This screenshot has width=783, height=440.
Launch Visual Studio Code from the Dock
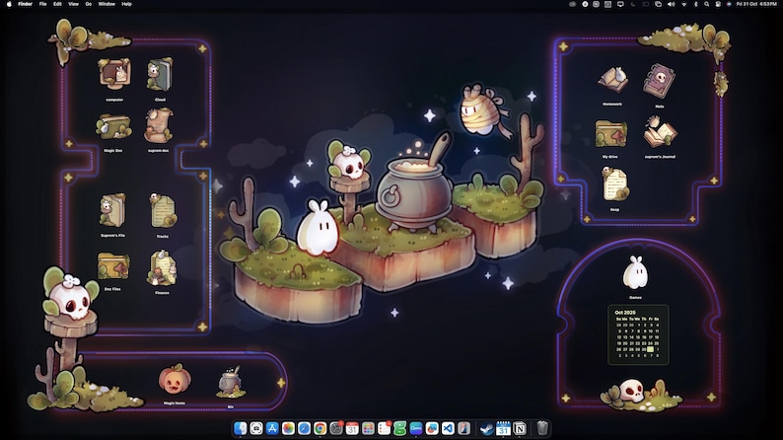448,428
